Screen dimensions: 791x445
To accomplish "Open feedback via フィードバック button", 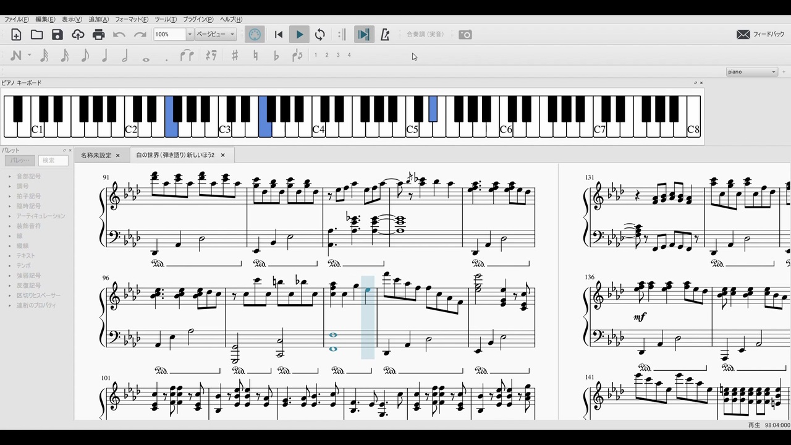I will (x=760, y=35).
